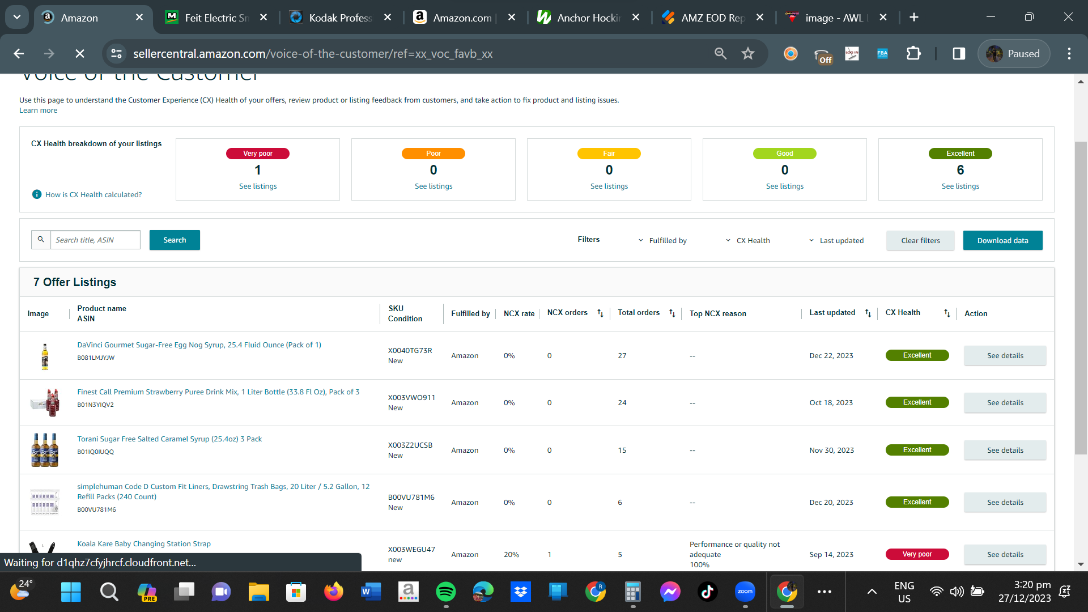Screen dimensions: 1088x612
Task: Click the page vertical scrollbar thumb
Action: [x=1081, y=297]
